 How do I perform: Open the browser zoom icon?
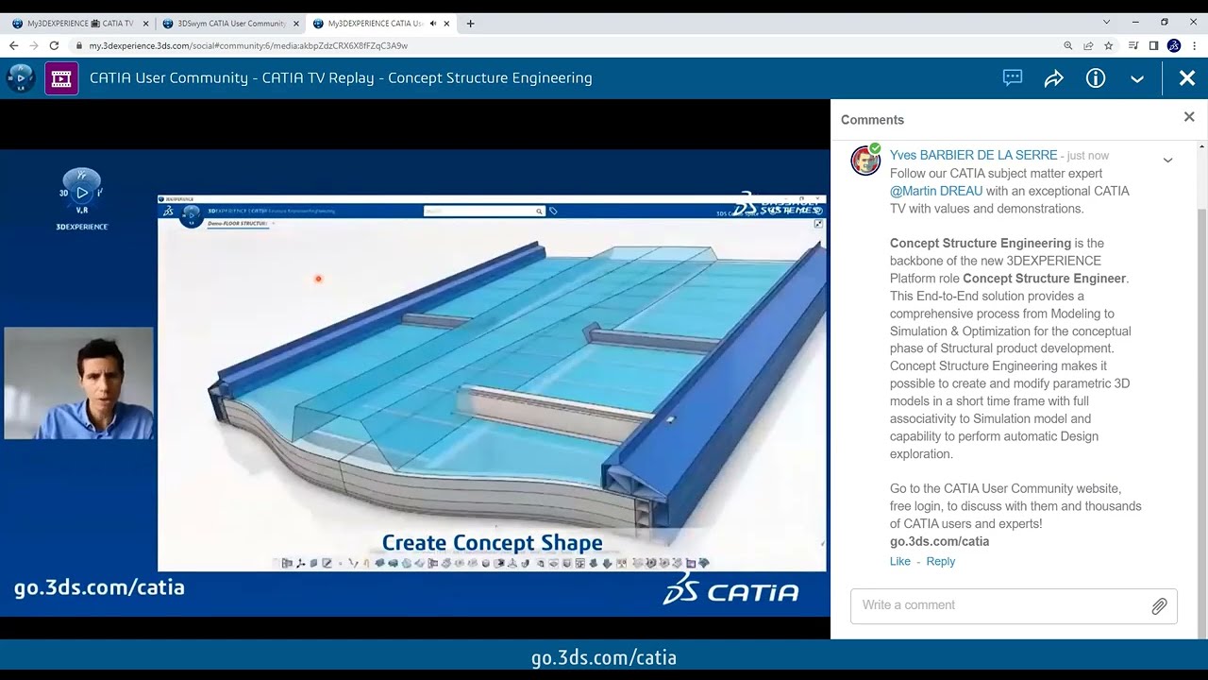[1068, 45]
